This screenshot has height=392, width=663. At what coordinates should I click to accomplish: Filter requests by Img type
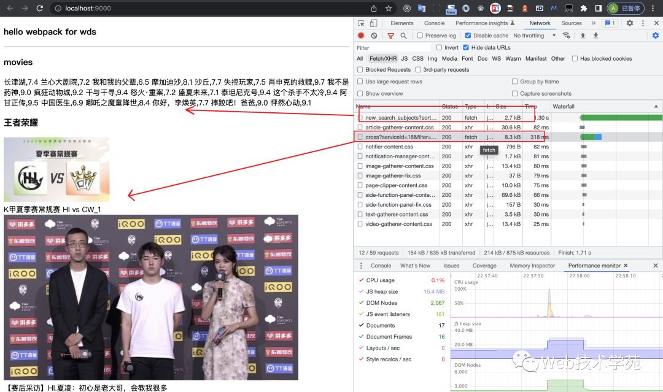432,59
